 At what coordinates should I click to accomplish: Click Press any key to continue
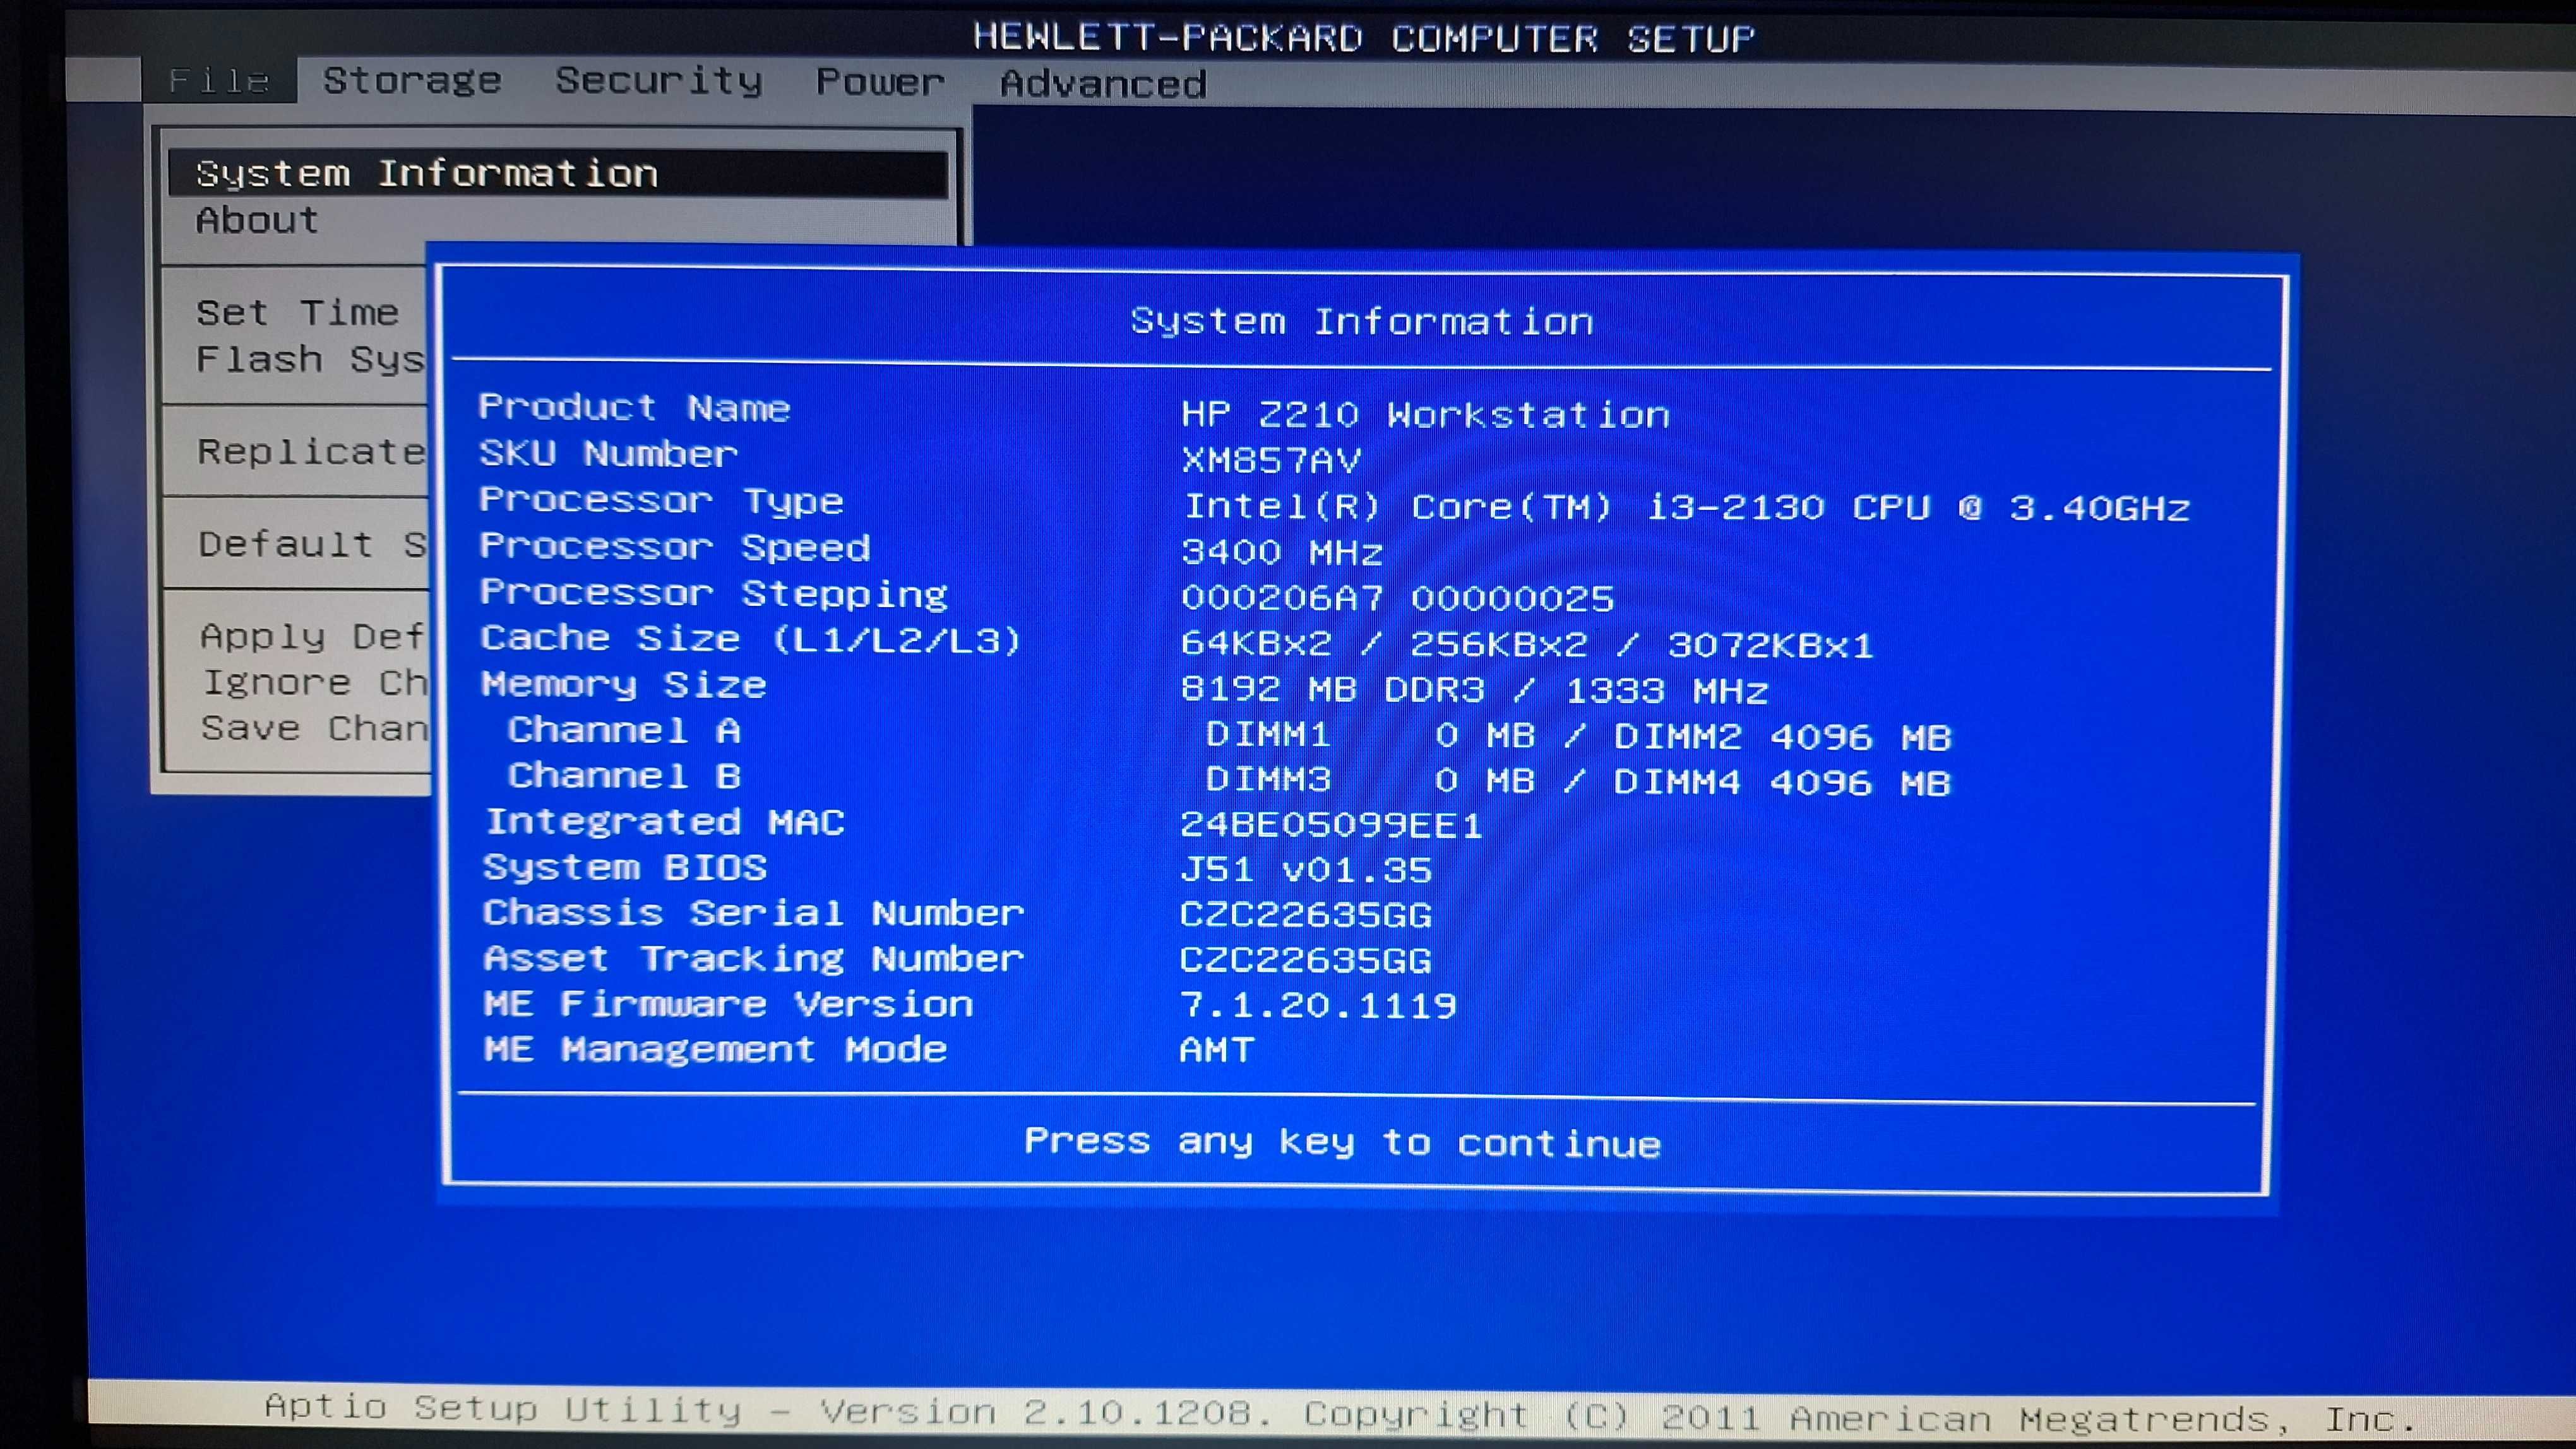point(1342,1142)
